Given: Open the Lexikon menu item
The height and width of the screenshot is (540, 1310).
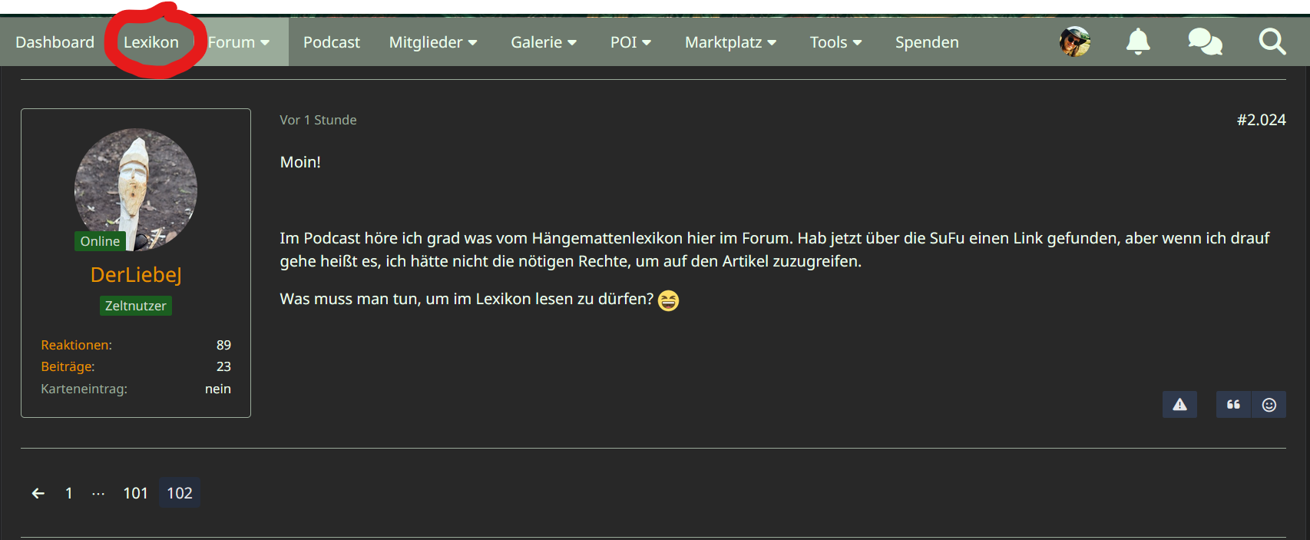Looking at the screenshot, I should (x=151, y=42).
